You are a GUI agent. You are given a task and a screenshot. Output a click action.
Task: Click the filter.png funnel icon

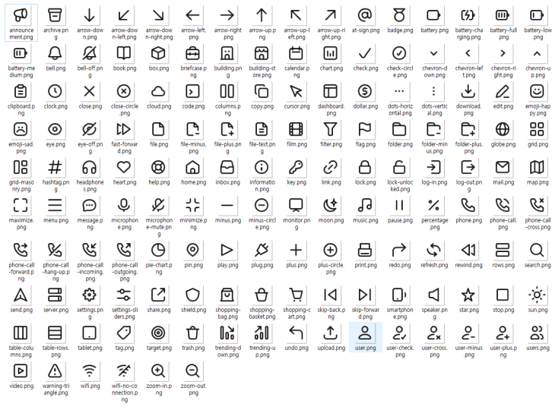[x=330, y=129]
